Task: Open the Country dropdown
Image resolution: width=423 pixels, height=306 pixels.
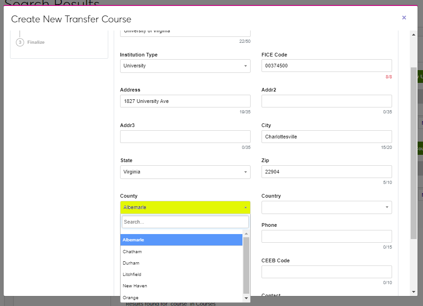Action: (x=327, y=208)
